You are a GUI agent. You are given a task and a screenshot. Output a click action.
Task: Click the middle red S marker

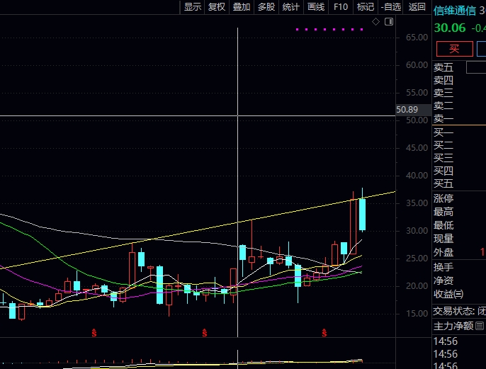pos(205,333)
